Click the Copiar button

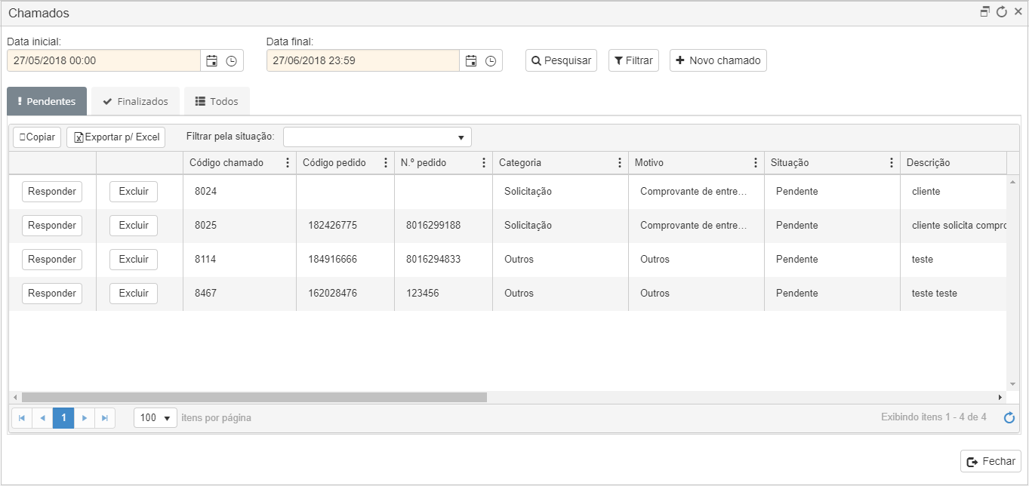[x=37, y=137]
